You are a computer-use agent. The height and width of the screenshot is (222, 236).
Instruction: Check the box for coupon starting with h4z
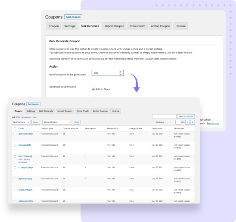pyautogui.click(x=15, y=156)
